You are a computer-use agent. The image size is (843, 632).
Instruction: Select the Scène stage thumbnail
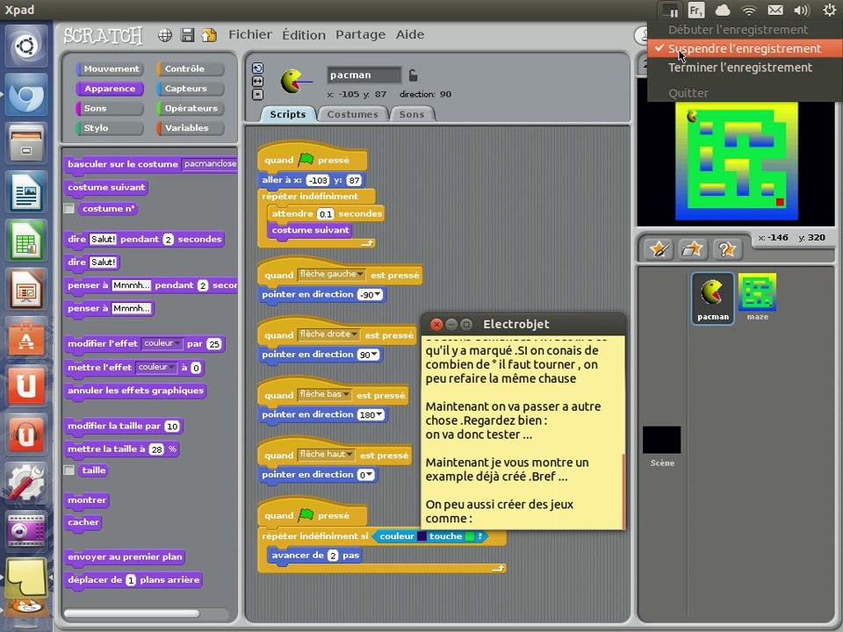662,446
